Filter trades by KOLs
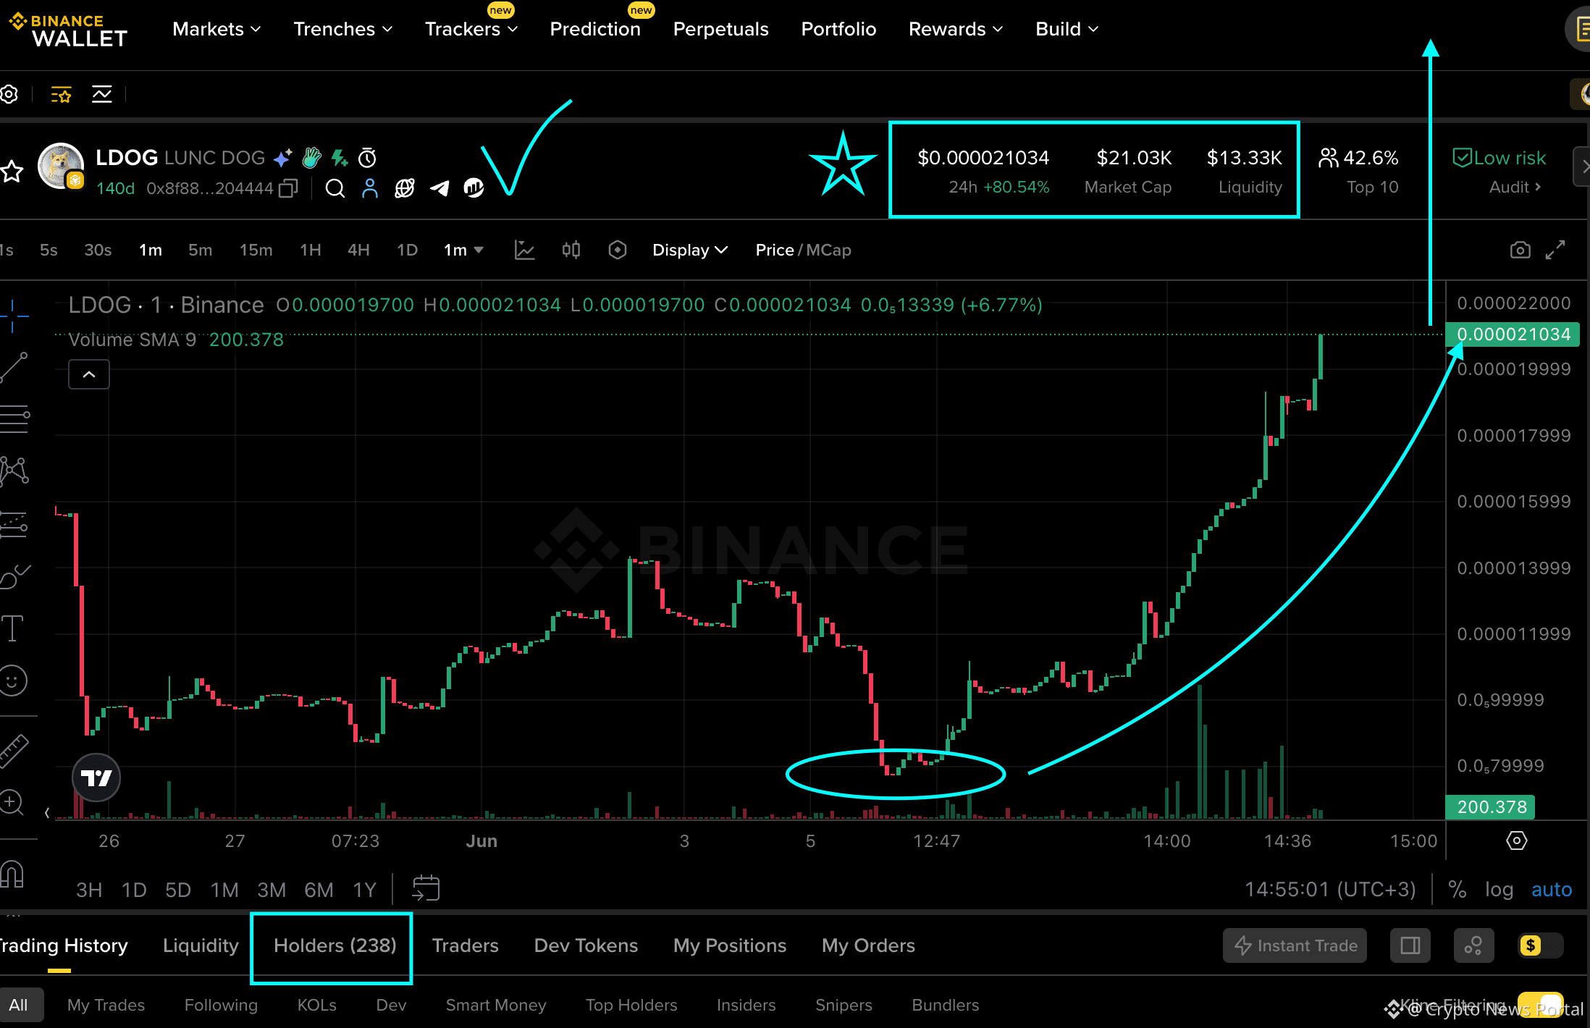 pyautogui.click(x=317, y=1005)
